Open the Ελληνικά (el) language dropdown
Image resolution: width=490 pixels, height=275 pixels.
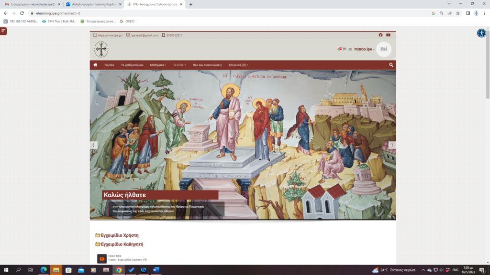coord(238,65)
